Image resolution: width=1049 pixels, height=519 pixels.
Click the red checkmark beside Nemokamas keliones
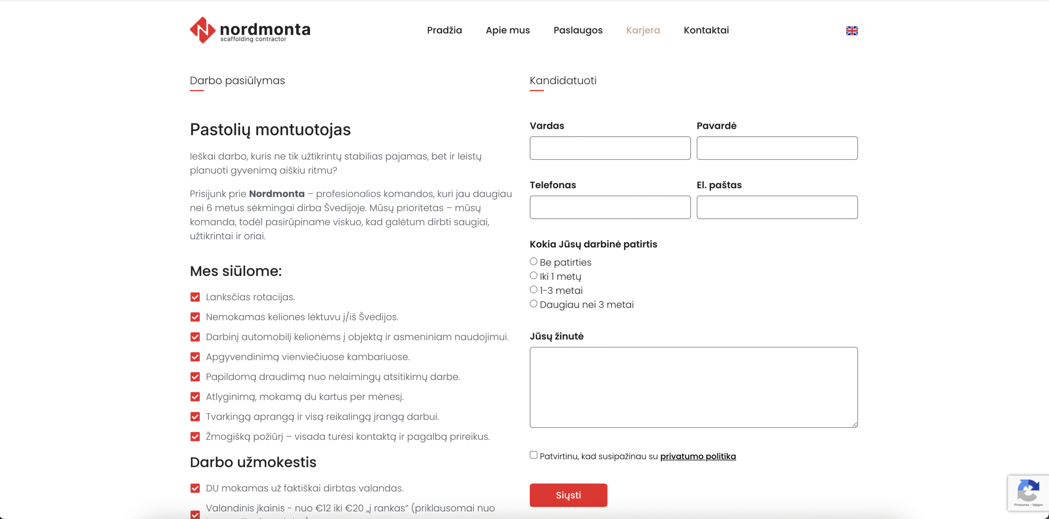(195, 317)
